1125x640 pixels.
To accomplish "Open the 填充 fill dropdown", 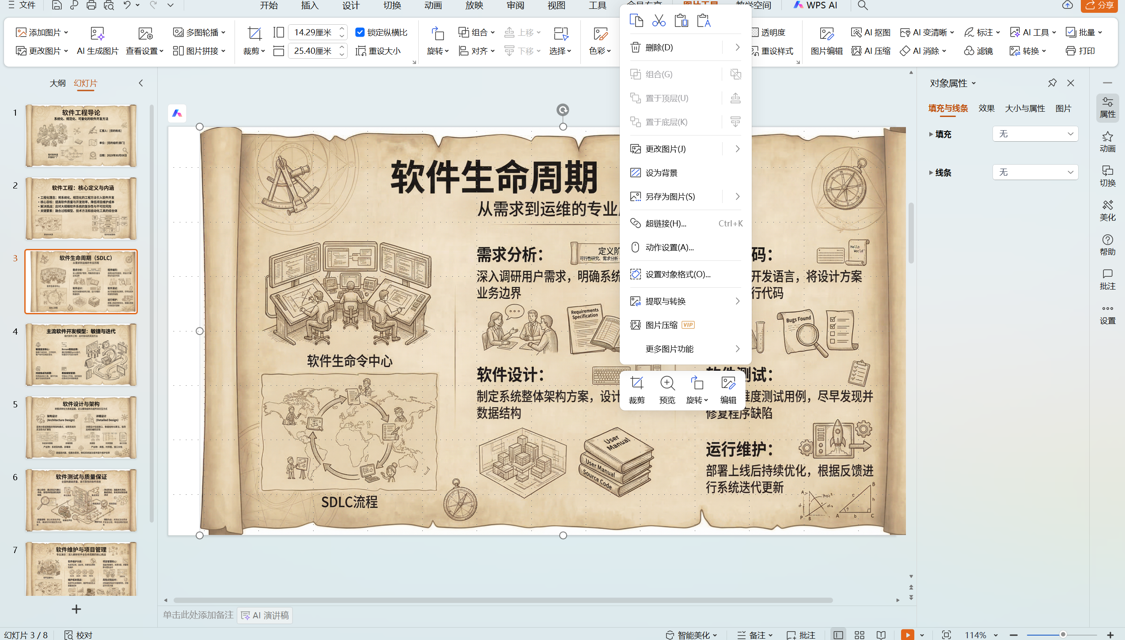I will click(1035, 134).
